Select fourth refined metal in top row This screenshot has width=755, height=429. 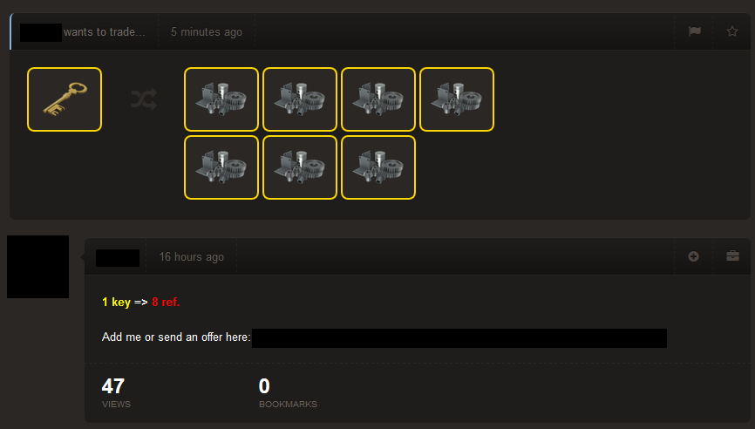(x=457, y=99)
